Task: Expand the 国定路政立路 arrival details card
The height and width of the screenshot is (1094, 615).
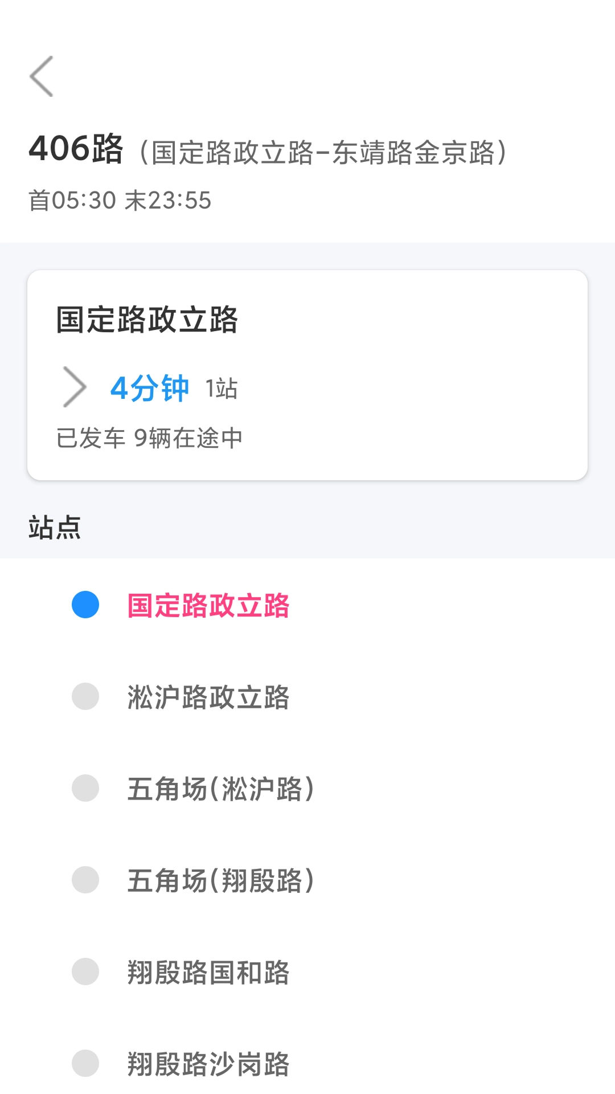Action: [x=307, y=373]
